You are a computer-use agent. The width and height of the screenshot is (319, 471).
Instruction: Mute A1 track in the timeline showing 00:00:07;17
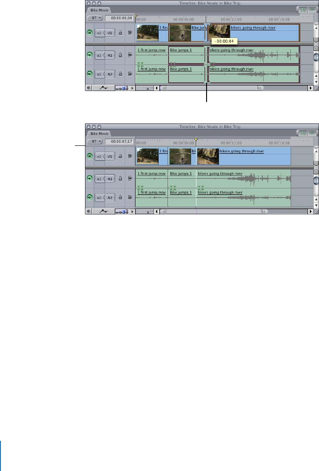point(90,179)
